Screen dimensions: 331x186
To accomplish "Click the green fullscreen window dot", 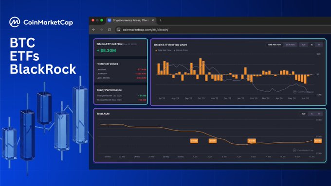I will click(x=102, y=20).
